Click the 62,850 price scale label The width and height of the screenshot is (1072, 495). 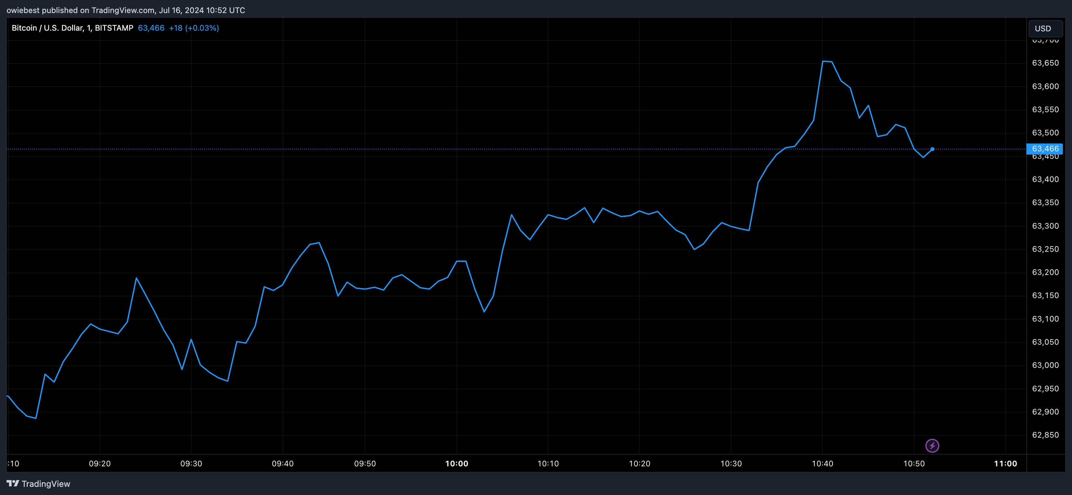coord(1045,435)
